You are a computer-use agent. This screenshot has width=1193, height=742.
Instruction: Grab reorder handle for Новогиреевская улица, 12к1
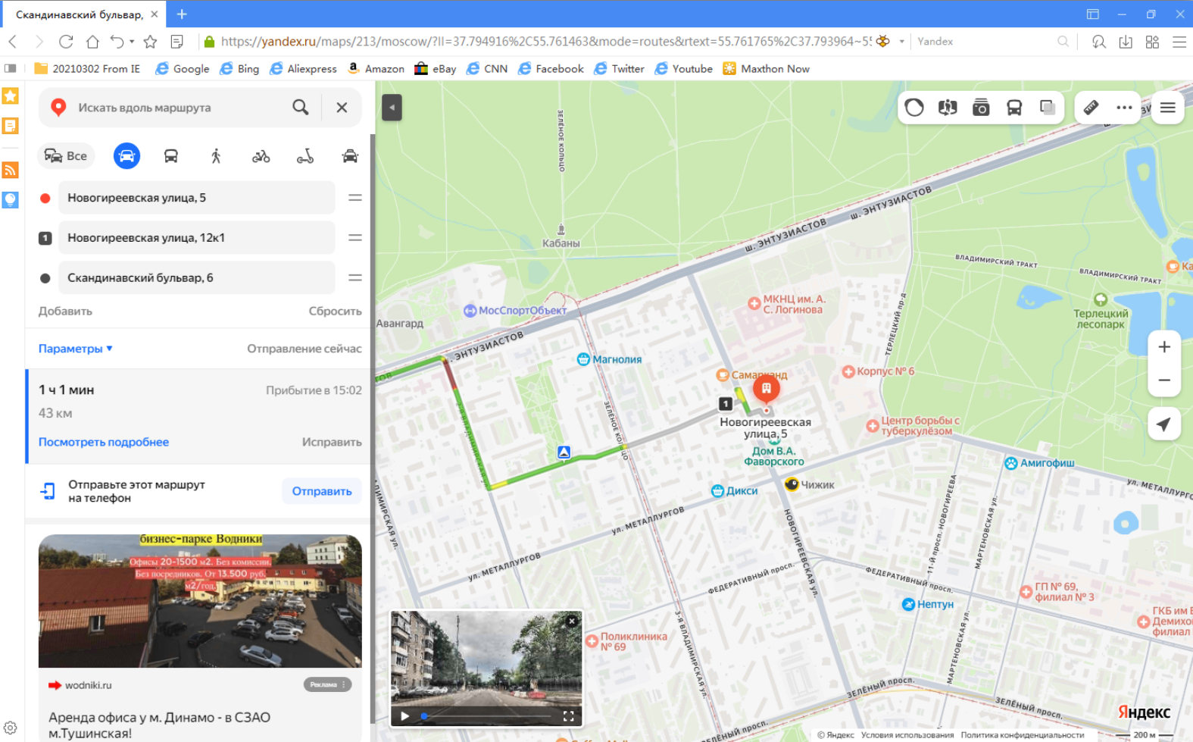pyautogui.click(x=354, y=238)
